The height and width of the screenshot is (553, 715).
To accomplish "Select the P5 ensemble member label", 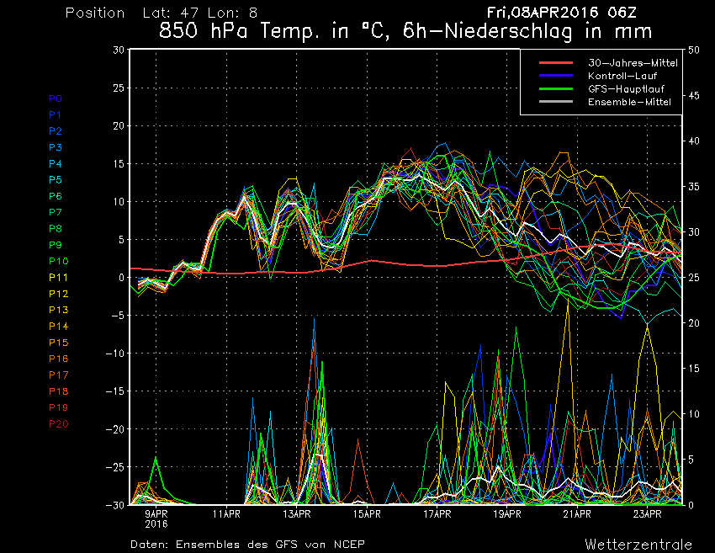I will pos(56,180).
